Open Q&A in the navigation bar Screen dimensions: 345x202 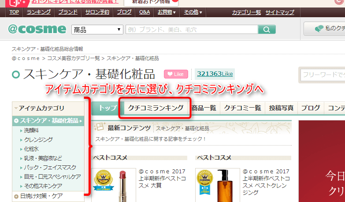click(145, 12)
